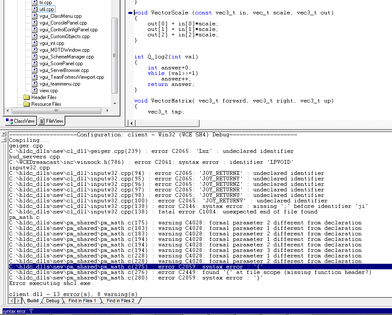Click the file tree scroll-left arrow

(8, 111)
